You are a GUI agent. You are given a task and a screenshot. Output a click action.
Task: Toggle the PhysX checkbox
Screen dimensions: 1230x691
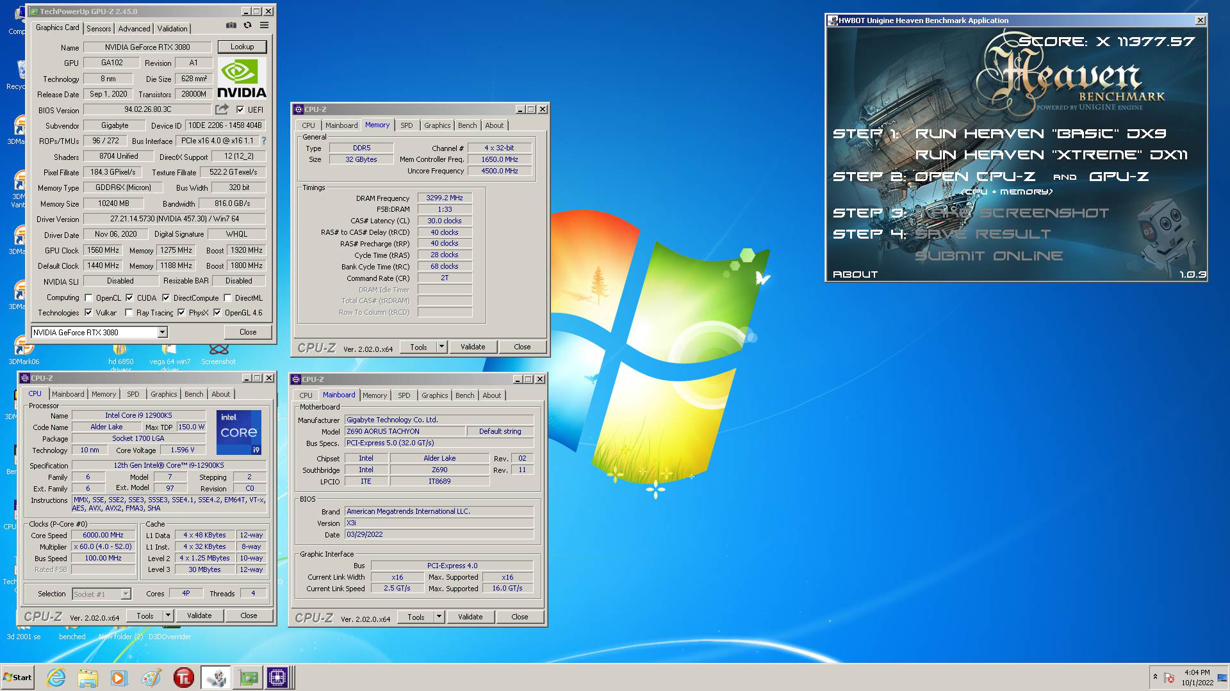(181, 312)
